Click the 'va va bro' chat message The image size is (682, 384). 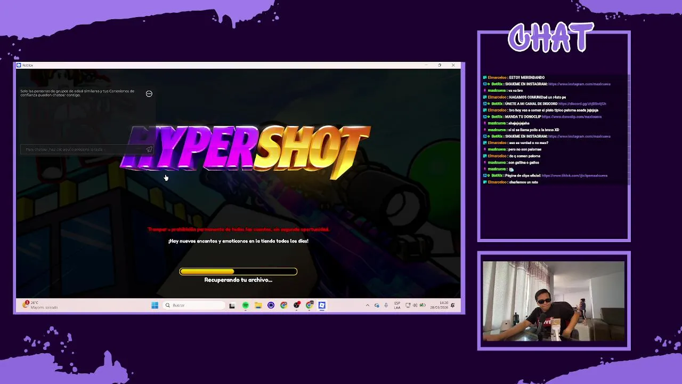515,91
